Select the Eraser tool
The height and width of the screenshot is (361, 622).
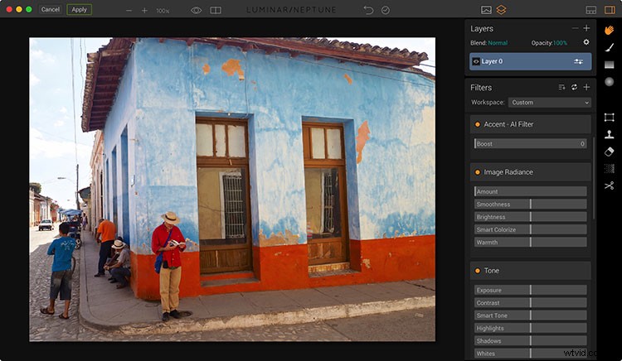610,152
